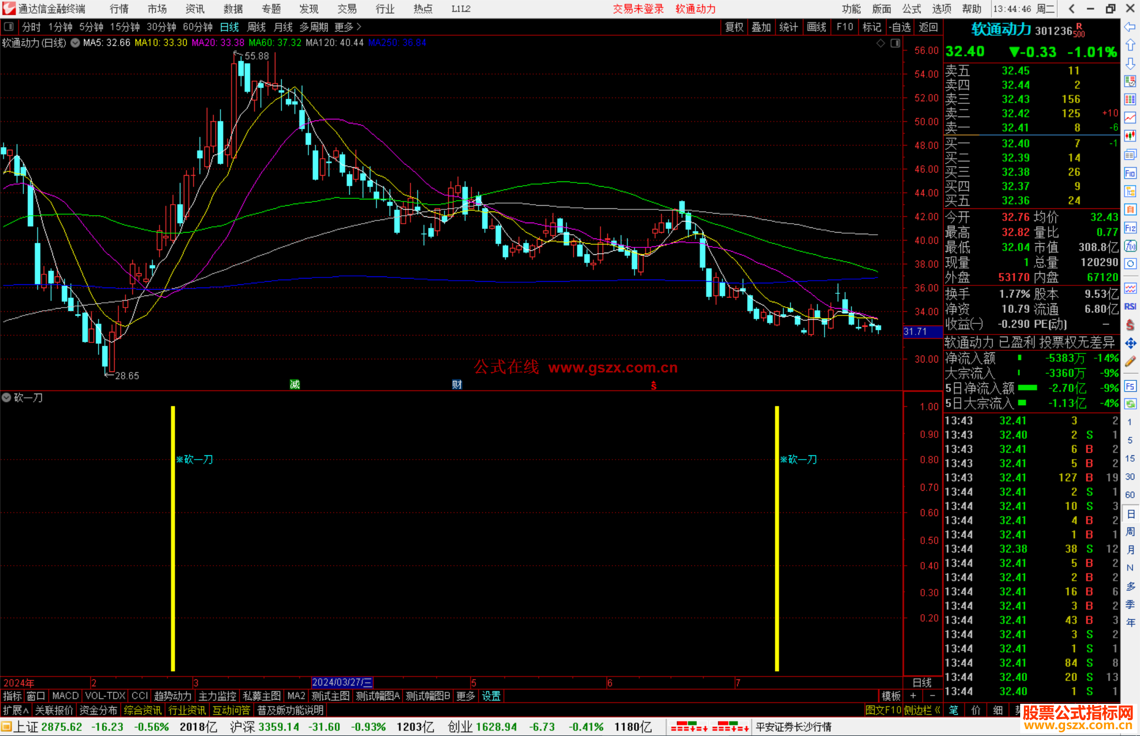Collapse the 侧边栏 sidebar
Viewport: 1140px width, 736px height.
(921, 710)
